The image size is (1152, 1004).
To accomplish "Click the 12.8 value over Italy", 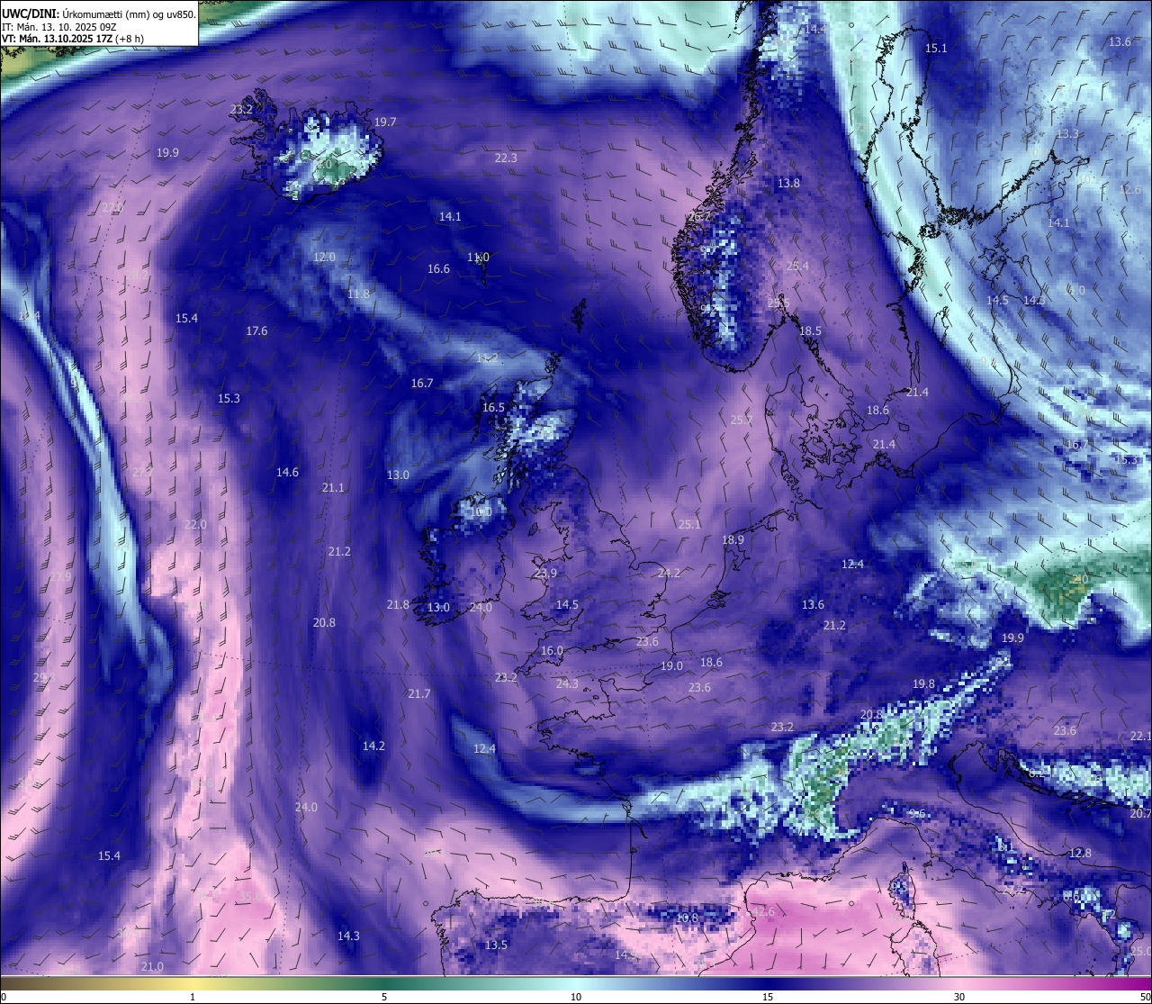I will click(x=1080, y=853).
